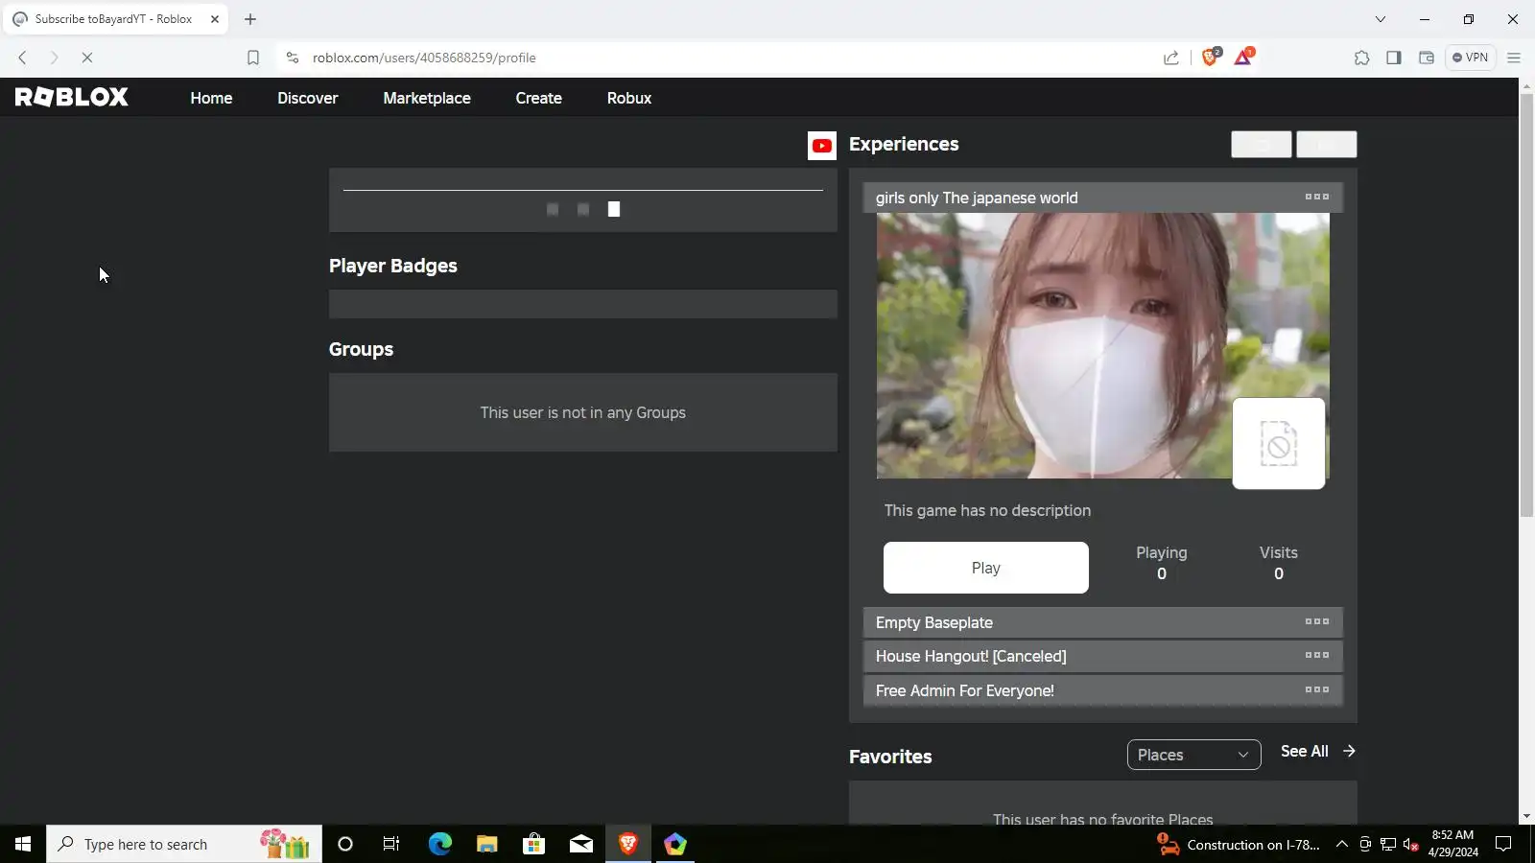Stop loading the current page

[86, 58]
